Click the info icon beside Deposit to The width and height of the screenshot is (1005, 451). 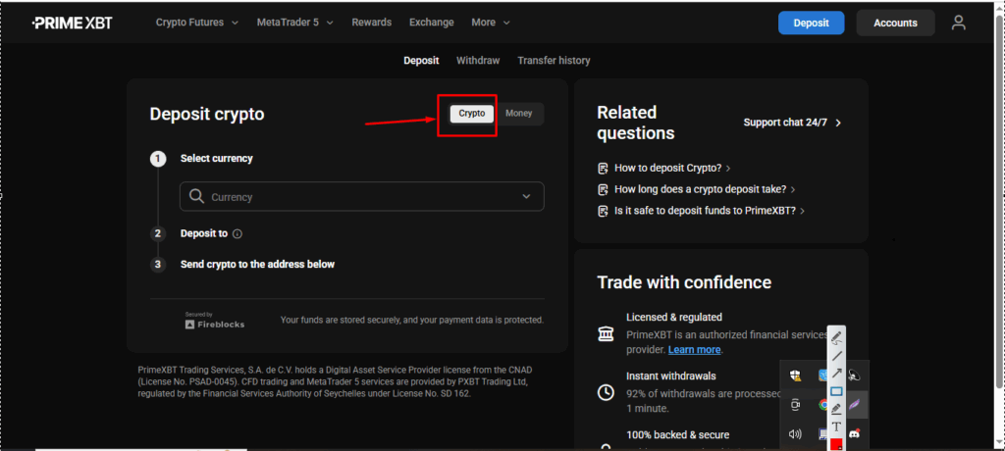pos(238,234)
